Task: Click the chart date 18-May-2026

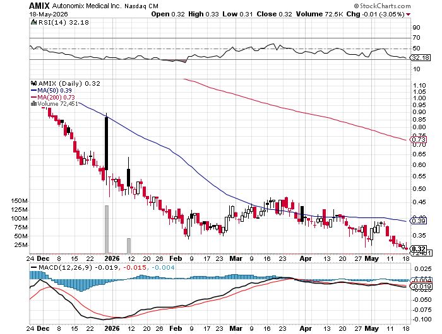Action: tap(49, 14)
